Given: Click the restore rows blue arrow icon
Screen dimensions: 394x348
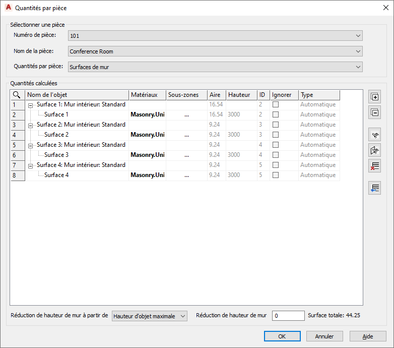Looking at the screenshot, I should coord(374,188).
